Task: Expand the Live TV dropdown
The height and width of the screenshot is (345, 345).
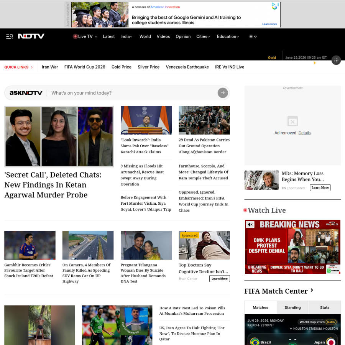Action: coord(96,37)
